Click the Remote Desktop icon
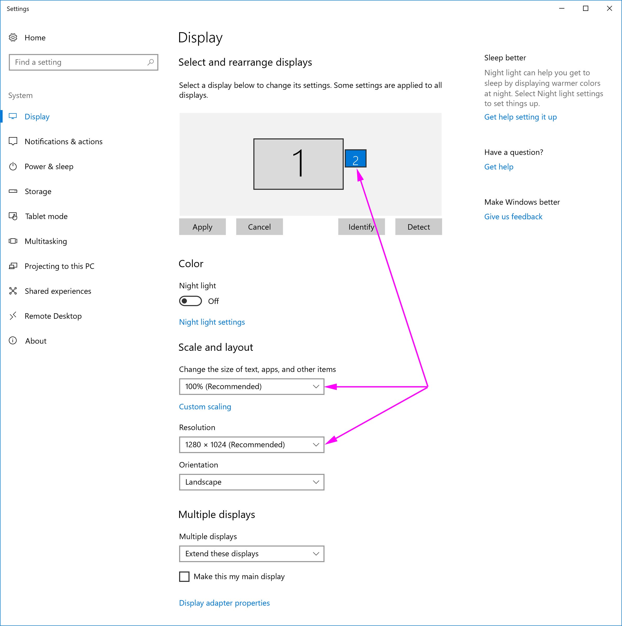Viewport: 622px width, 626px height. pos(13,316)
